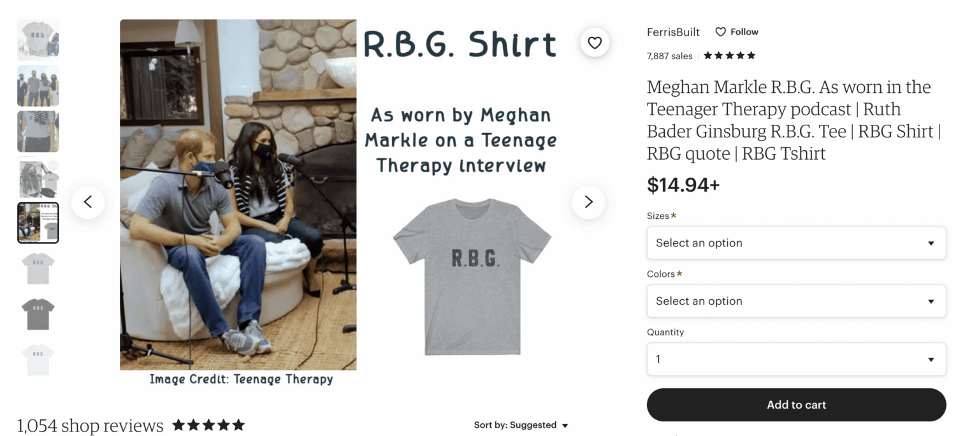The height and width of the screenshot is (436, 979).
Task: Select the bottom white R.B.G. shirt thumbnail
Action: pos(38,359)
